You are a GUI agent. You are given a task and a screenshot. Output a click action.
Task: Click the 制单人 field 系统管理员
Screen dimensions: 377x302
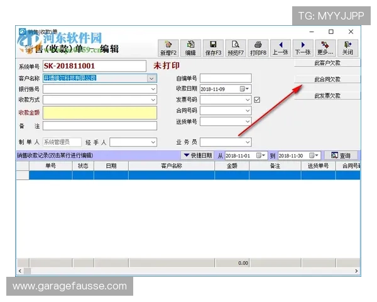[62, 142]
